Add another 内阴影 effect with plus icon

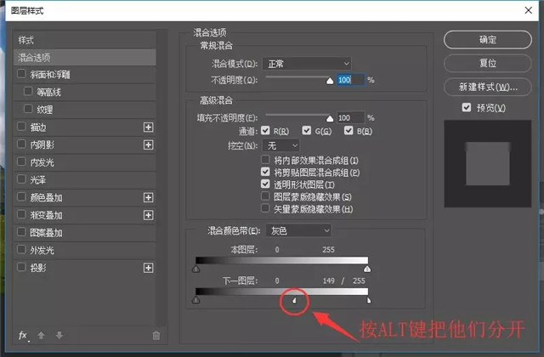148,144
